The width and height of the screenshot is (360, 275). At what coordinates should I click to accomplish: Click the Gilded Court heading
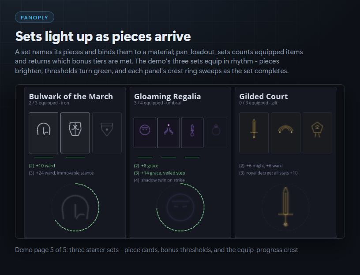(x=263, y=97)
